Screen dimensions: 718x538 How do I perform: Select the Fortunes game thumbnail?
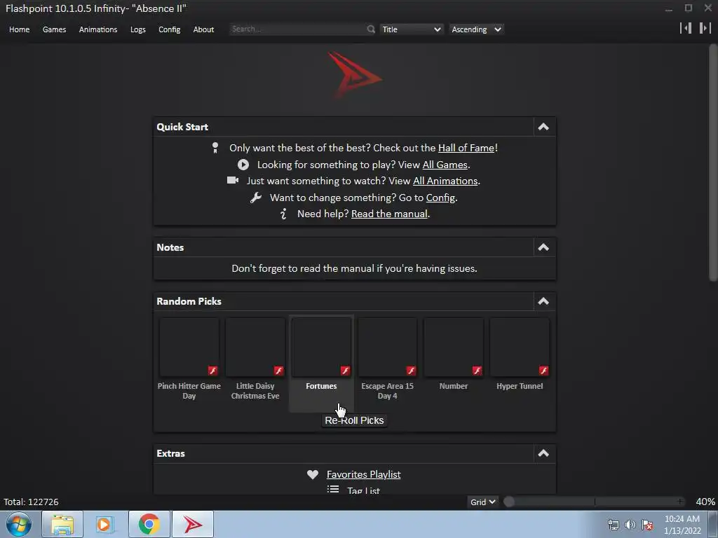(x=321, y=347)
